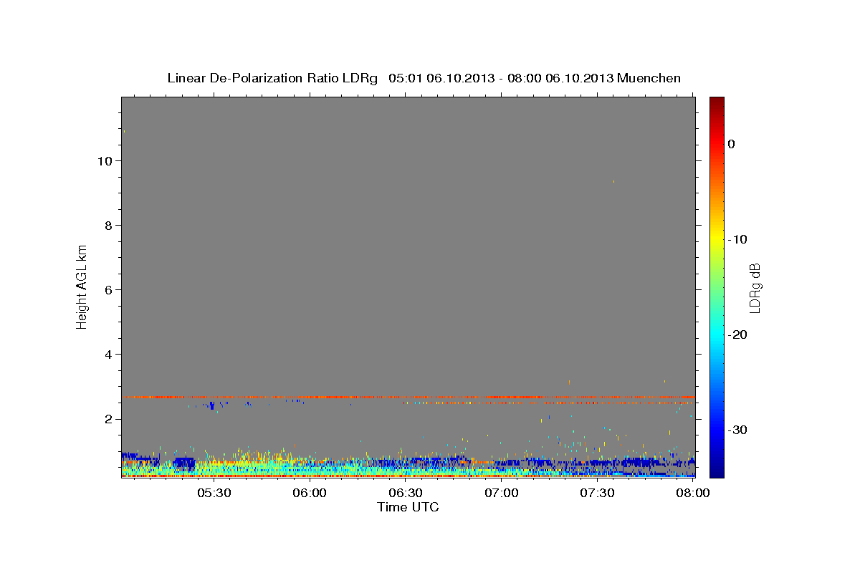Click the 05:30 time tick label
The width and height of the screenshot is (860, 573).
click(x=214, y=493)
